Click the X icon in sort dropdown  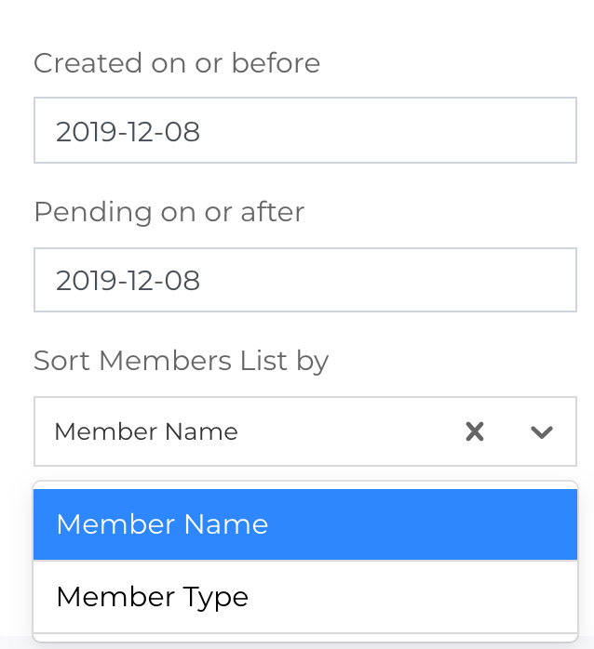click(x=475, y=431)
